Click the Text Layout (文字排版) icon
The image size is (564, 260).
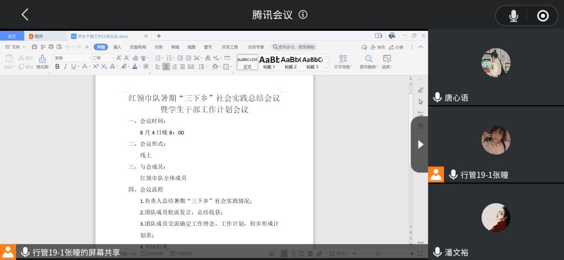[x=343, y=61]
